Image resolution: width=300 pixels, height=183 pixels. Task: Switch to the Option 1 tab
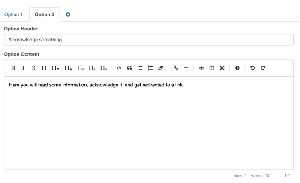coord(13,15)
